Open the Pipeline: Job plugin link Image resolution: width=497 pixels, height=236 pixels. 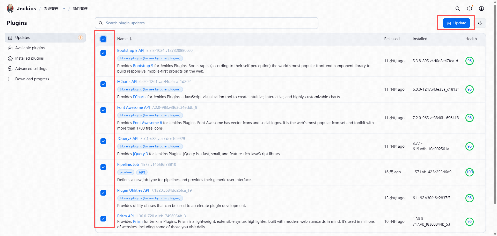[x=128, y=165]
